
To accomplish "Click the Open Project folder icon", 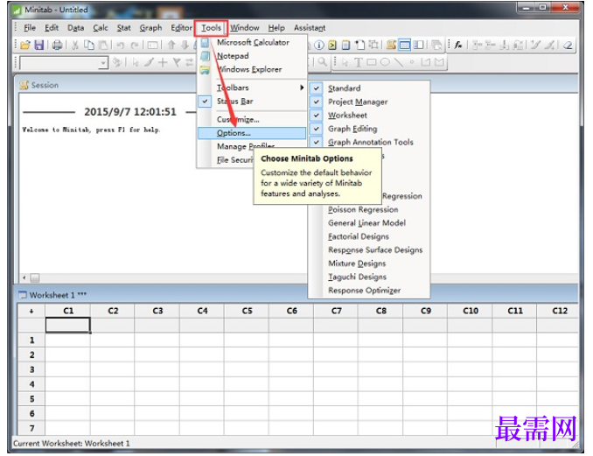I will click(25, 45).
